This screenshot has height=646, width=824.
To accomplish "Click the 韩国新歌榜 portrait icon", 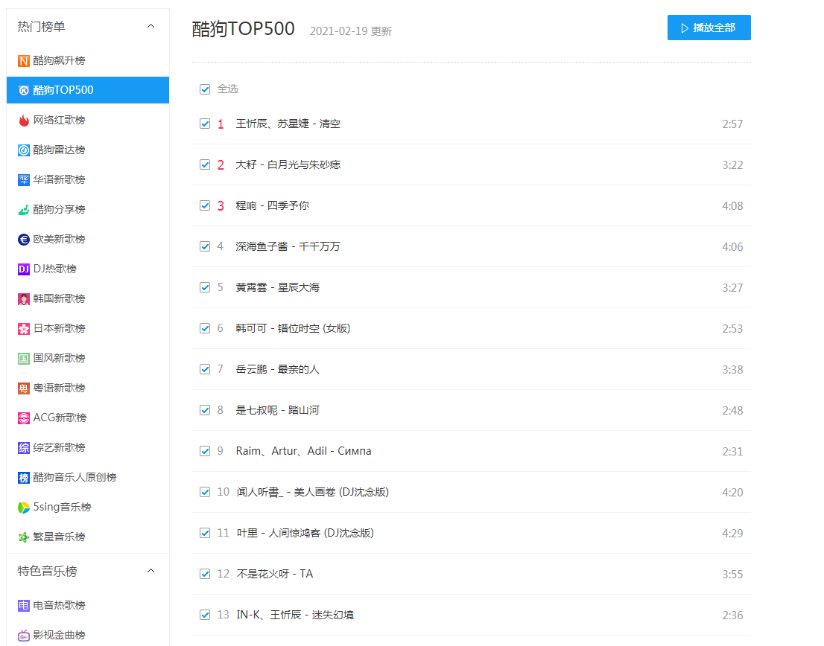I will pyautogui.click(x=24, y=299).
